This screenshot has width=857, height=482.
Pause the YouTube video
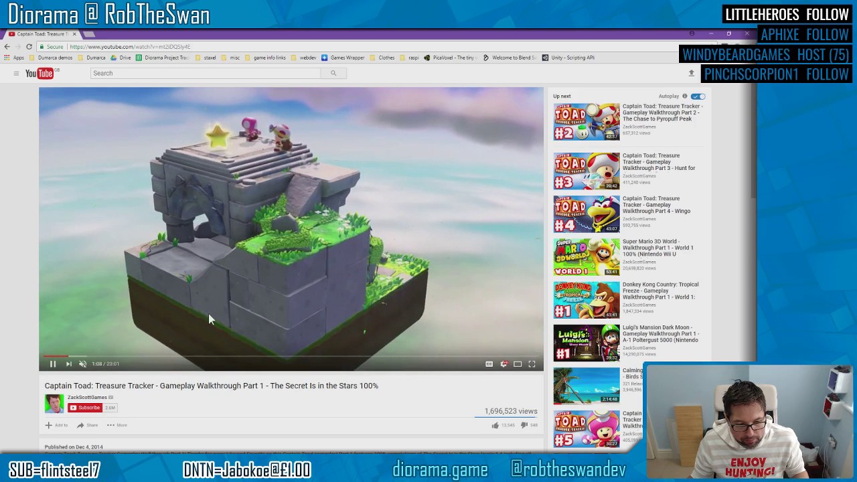[52, 364]
